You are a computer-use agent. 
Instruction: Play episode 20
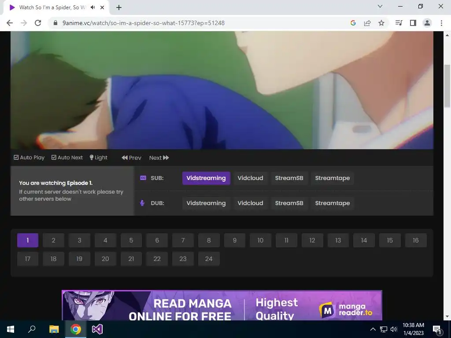(x=105, y=259)
